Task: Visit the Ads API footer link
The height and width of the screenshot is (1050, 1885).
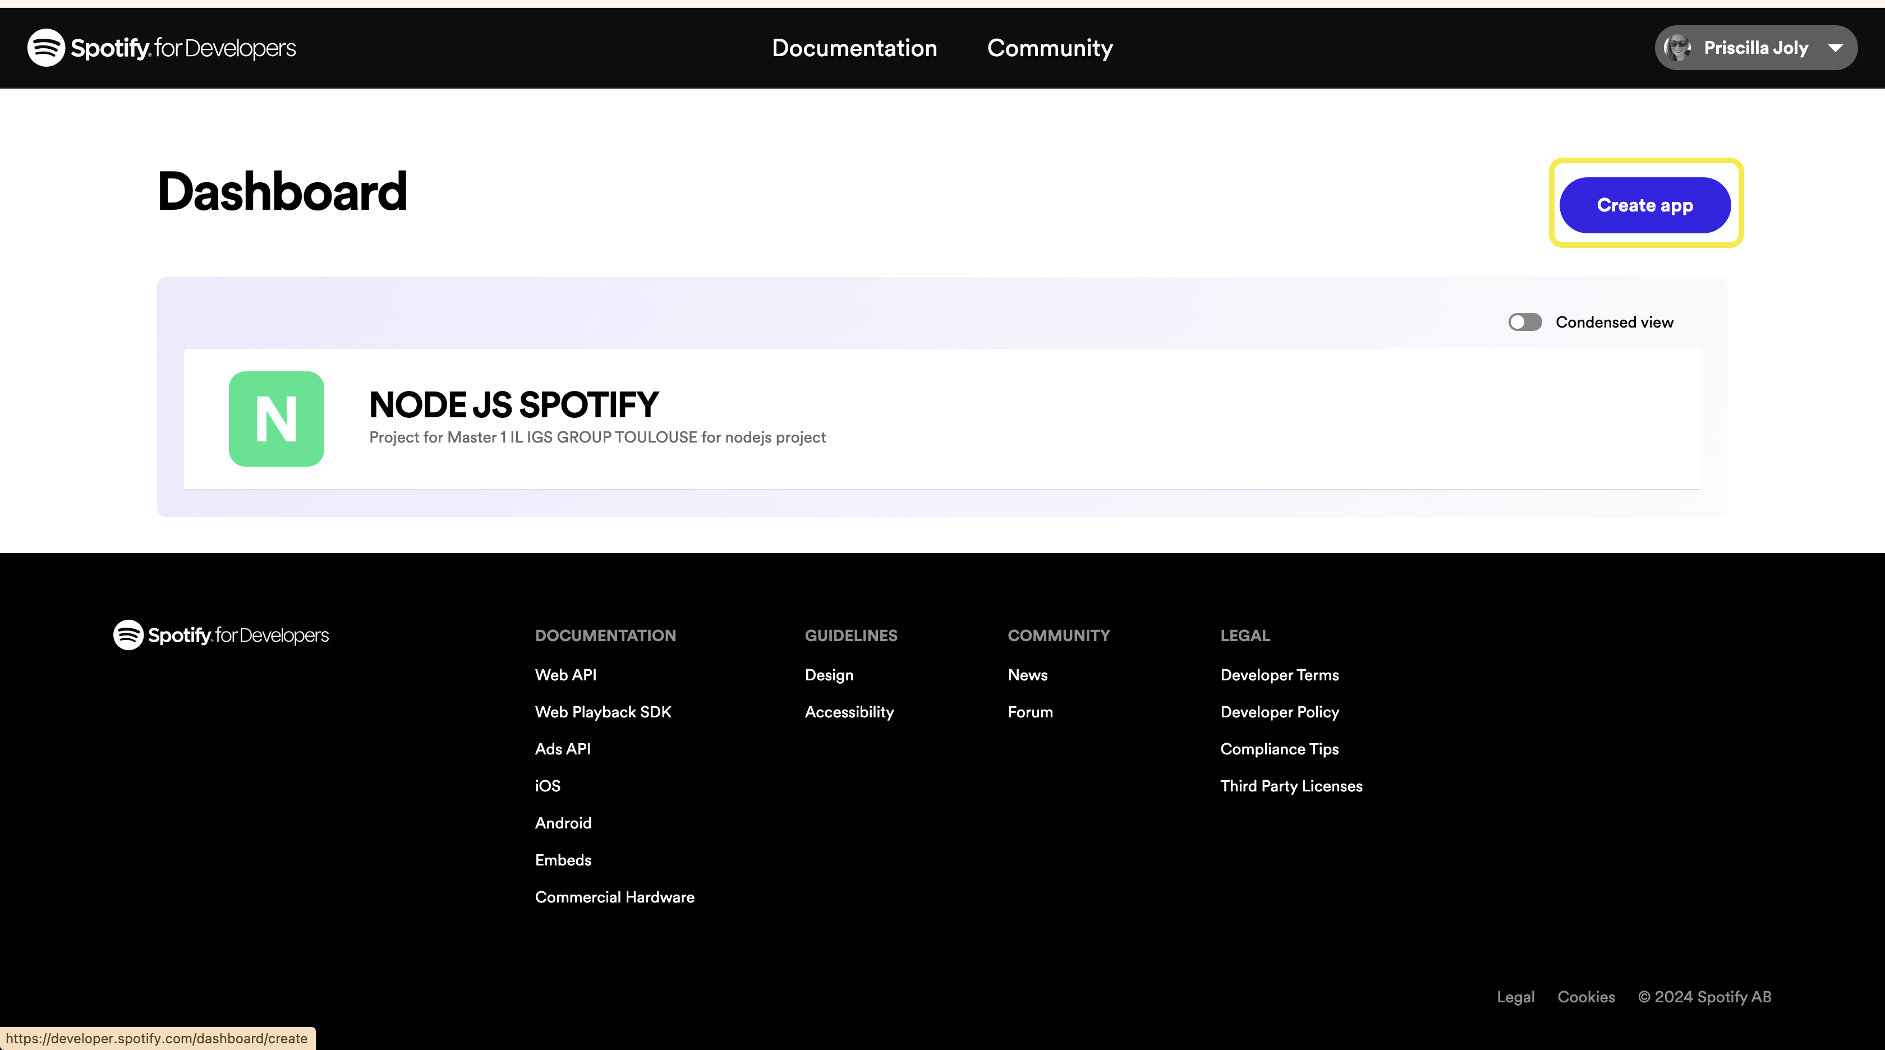Action: (562, 749)
